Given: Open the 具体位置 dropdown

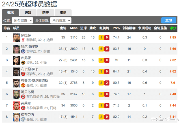Looking at the screenshot, I should (61, 20).
